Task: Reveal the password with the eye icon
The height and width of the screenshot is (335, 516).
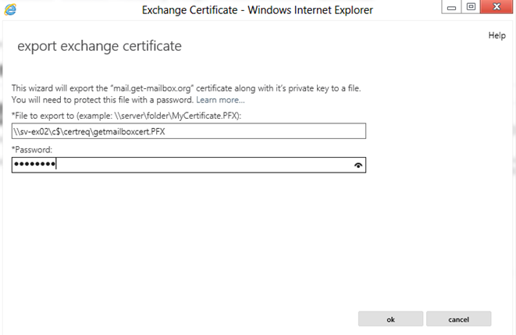Action: point(358,166)
